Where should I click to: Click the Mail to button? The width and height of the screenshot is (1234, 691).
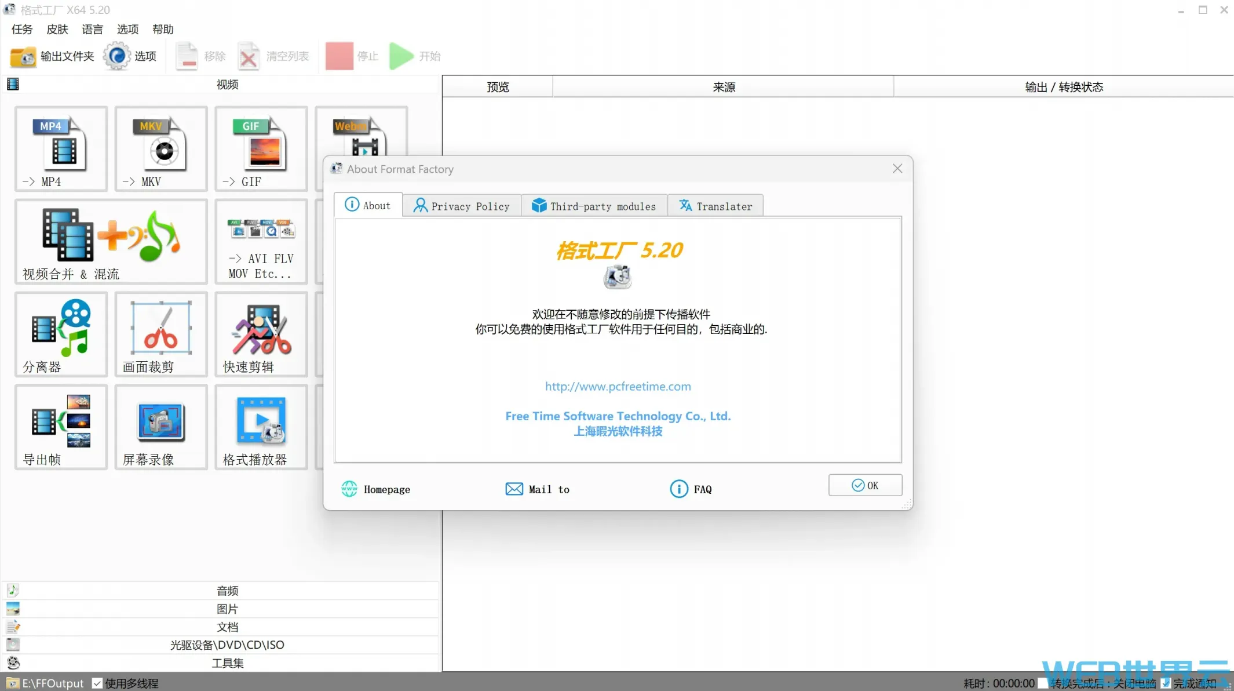pos(538,489)
